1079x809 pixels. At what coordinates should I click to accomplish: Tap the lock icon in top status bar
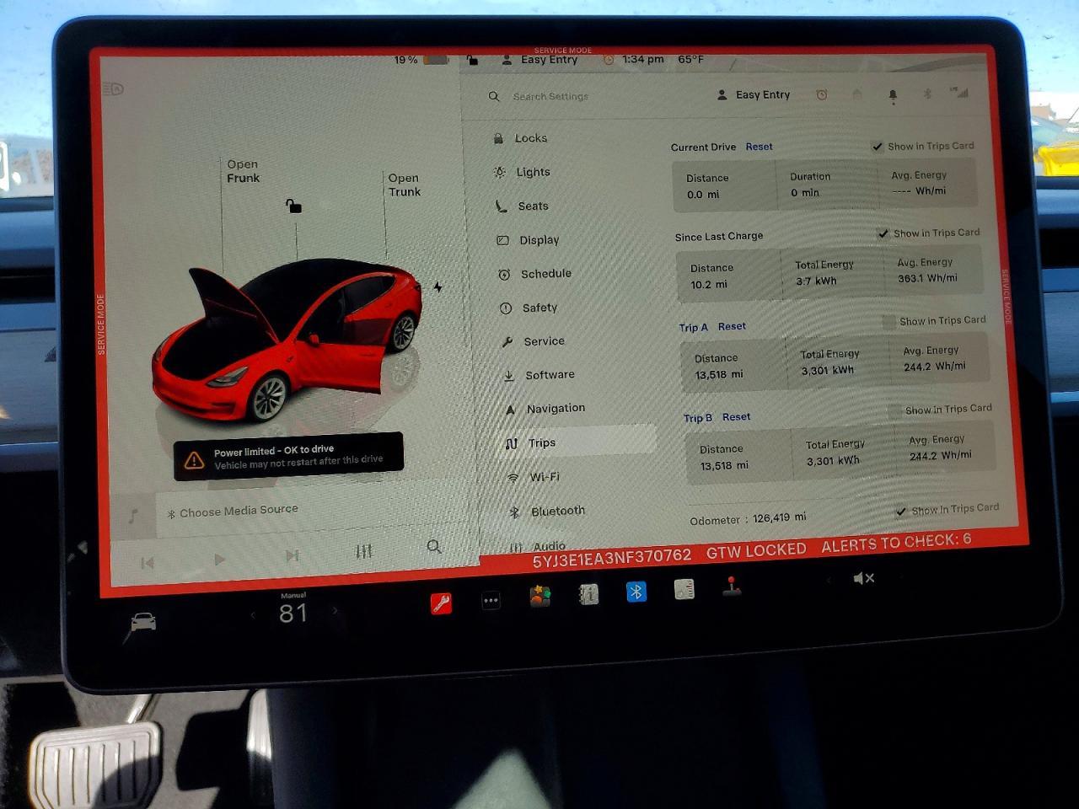pyautogui.click(x=472, y=60)
